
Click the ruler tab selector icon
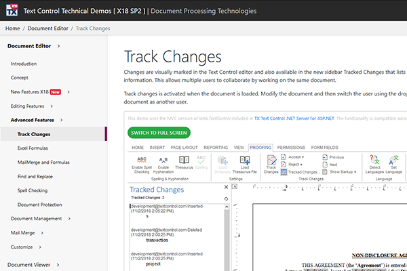point(235,186)
